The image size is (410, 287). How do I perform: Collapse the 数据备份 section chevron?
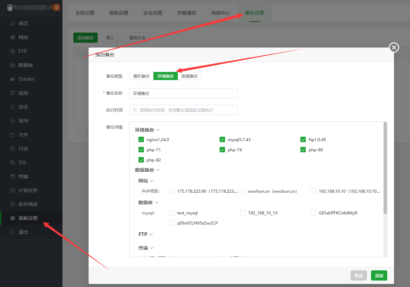[158, 170]
